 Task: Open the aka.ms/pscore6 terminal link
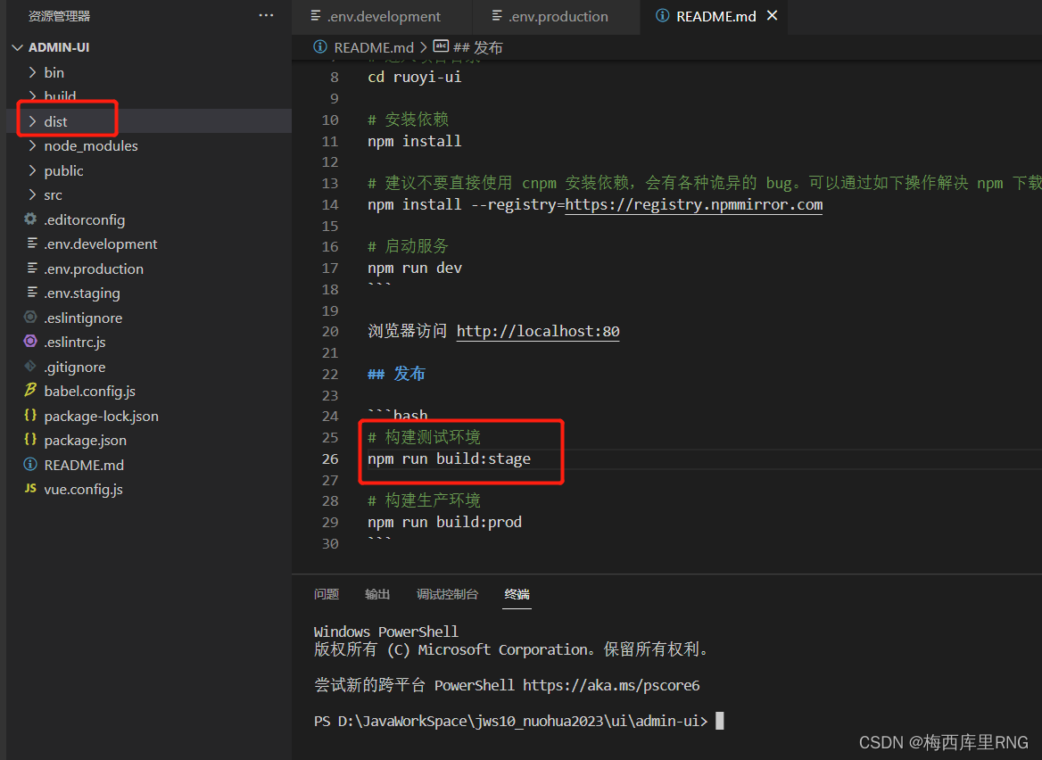coord(611,685)
